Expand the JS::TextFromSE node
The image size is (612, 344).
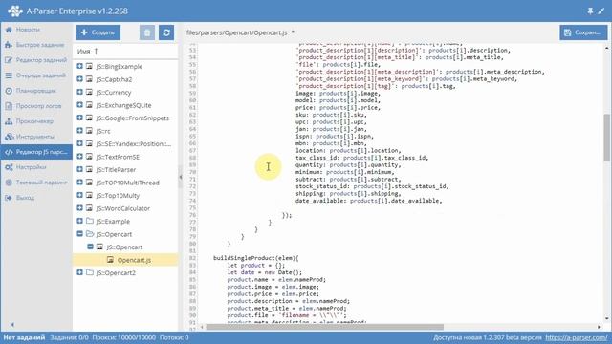click(x=79, y=157)
